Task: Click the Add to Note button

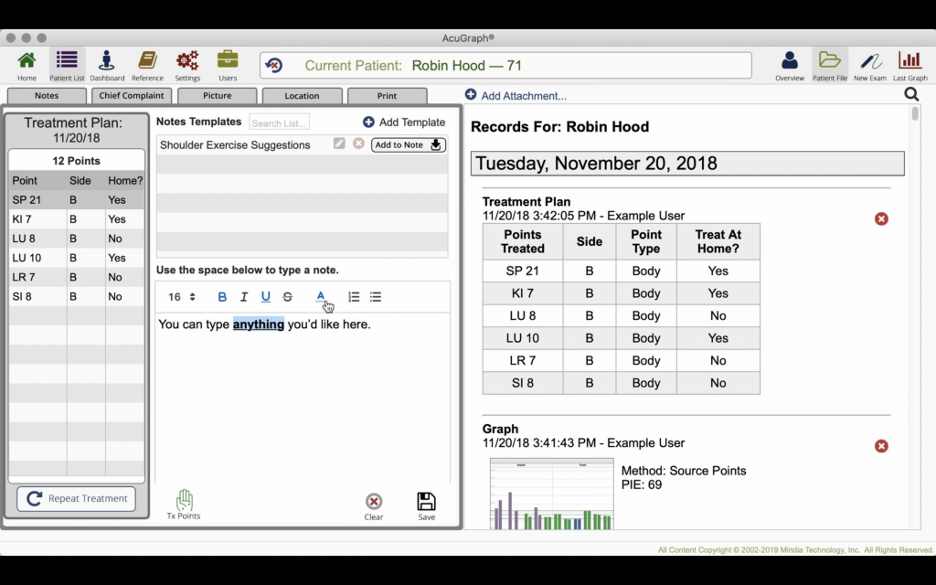Action: [409, 144]
